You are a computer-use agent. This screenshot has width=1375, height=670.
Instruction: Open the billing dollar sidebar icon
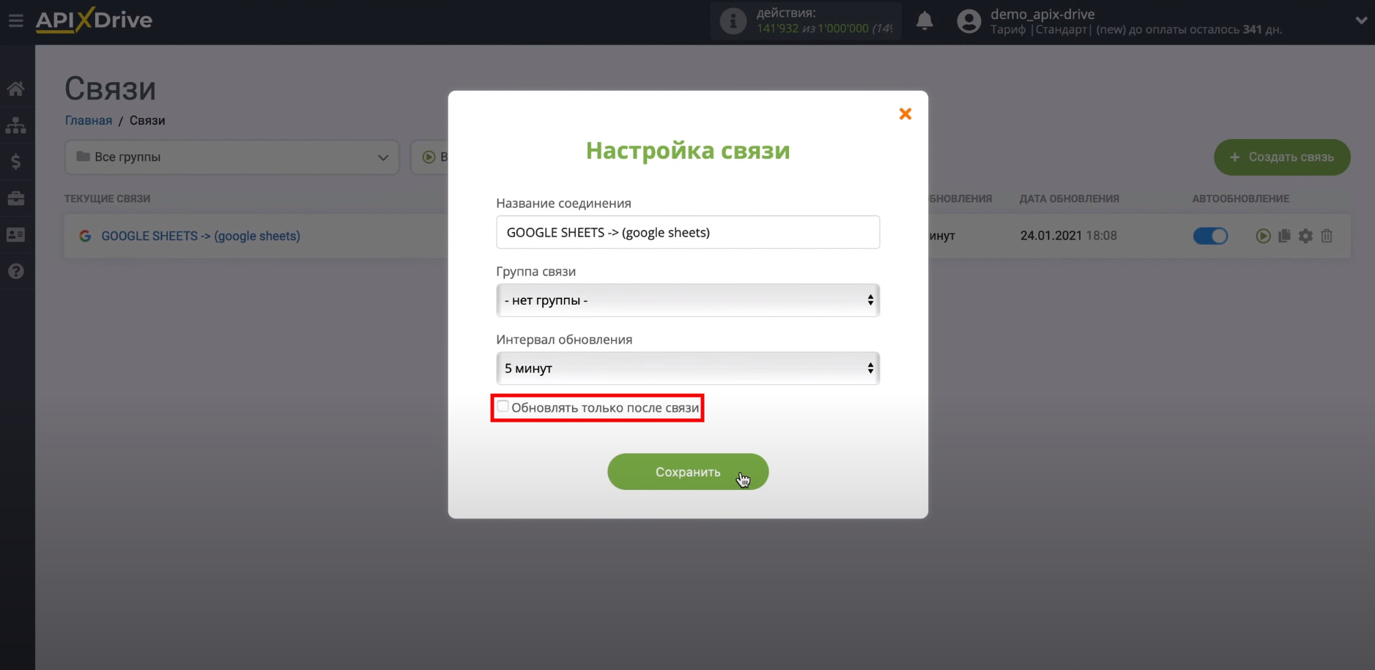[16, 162]
